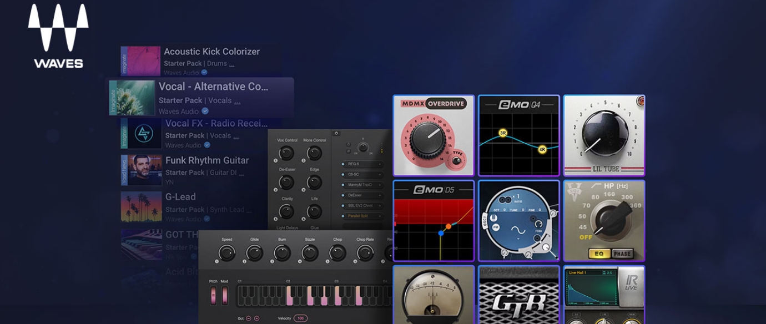766x324 pixels.
Task: Click the Waves logo
Action: pyautogui.click(x=58, y=37)
